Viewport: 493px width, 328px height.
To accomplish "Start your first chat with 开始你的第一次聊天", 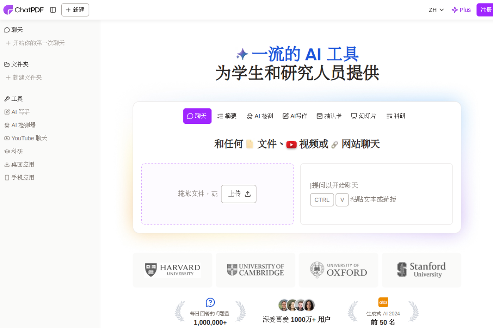I will pos(35,43).
